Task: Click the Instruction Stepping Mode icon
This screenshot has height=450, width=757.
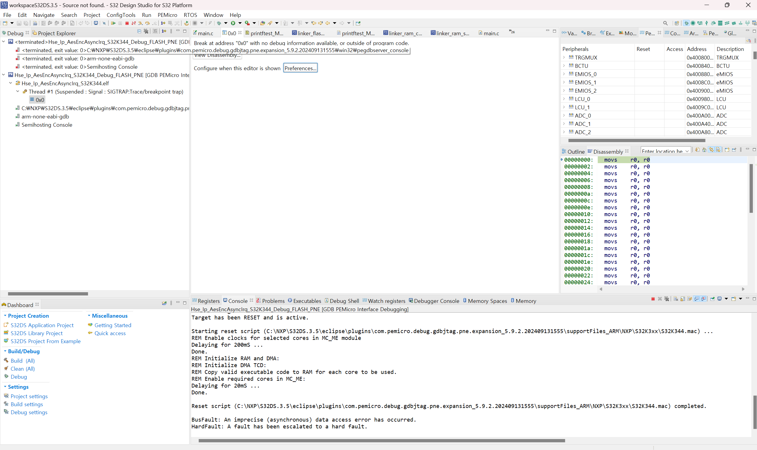Action: [x=163, y=23]
